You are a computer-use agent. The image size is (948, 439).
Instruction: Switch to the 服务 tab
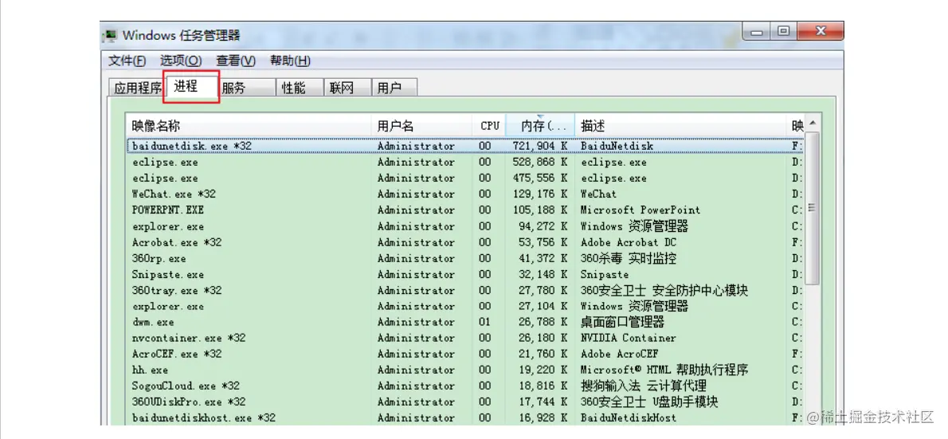point(246,88)
